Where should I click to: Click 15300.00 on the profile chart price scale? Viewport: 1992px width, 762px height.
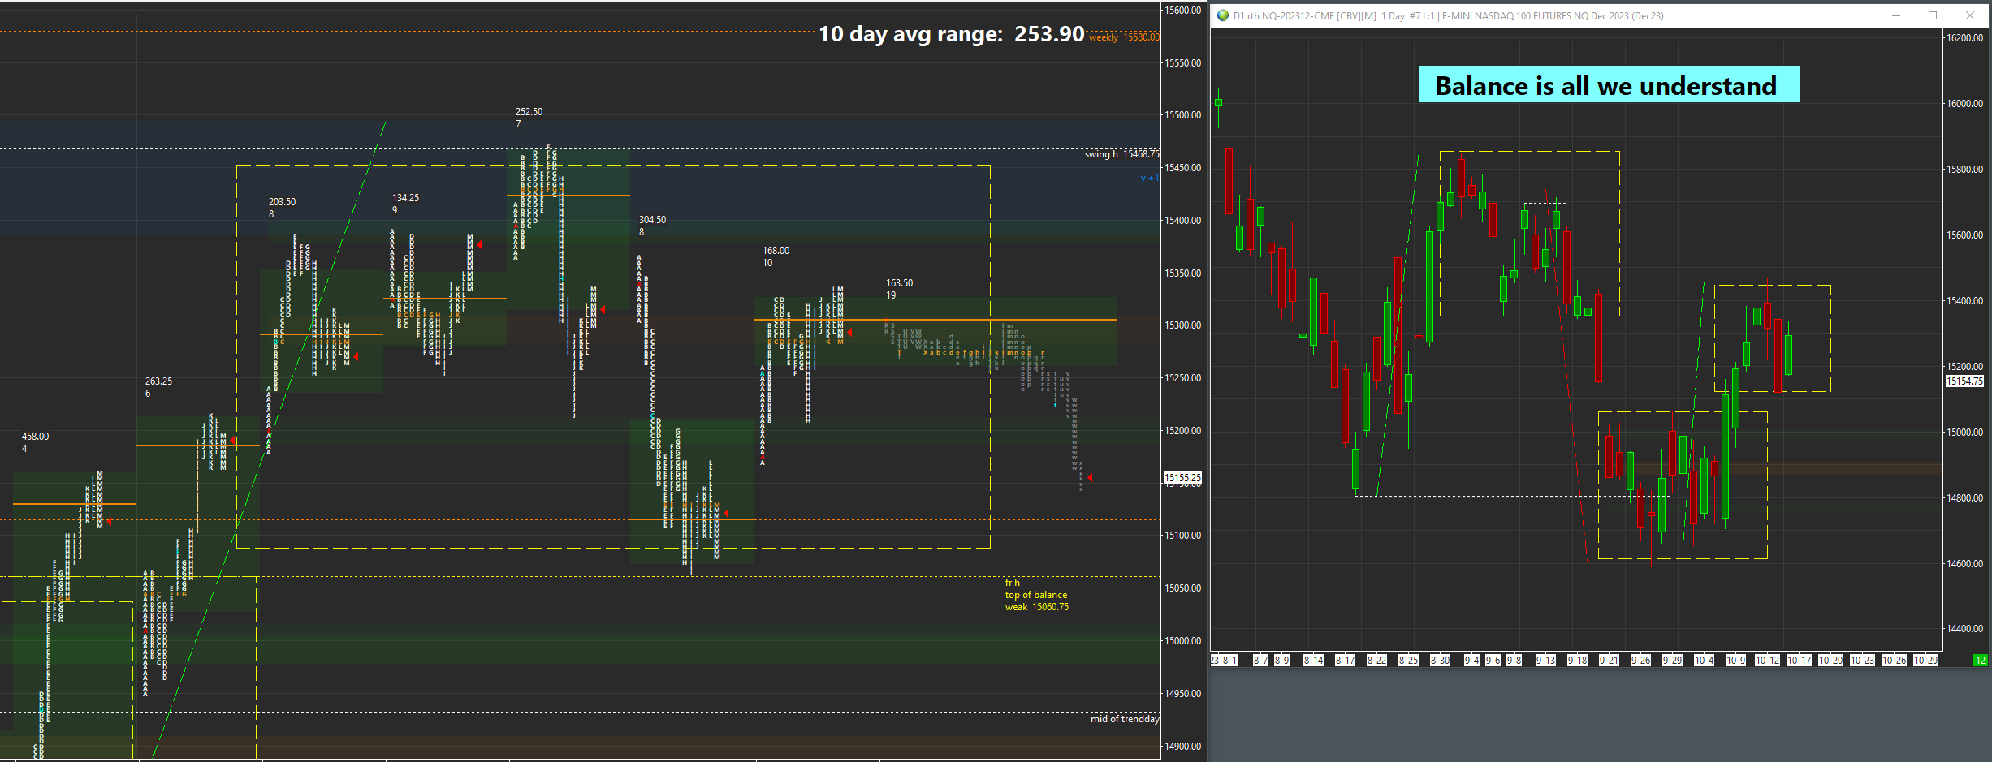[x=1183, y=325]
